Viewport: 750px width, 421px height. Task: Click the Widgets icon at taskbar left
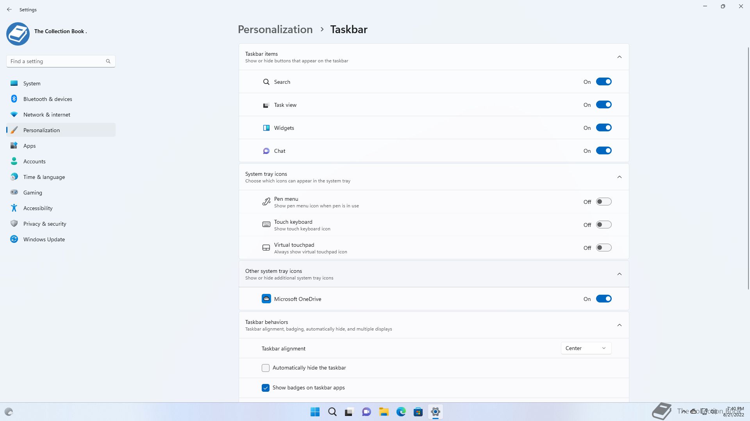pyautogui.click(x=9, y=412)
